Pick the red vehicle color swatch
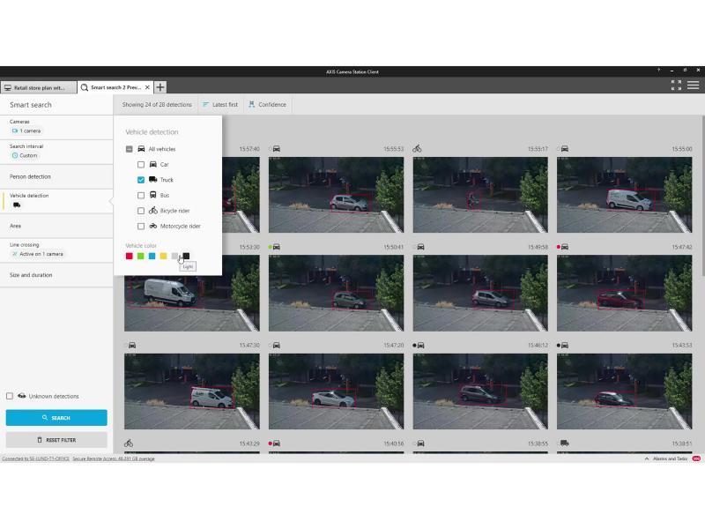Screen dimensions: 705x529 coord(130,257)
